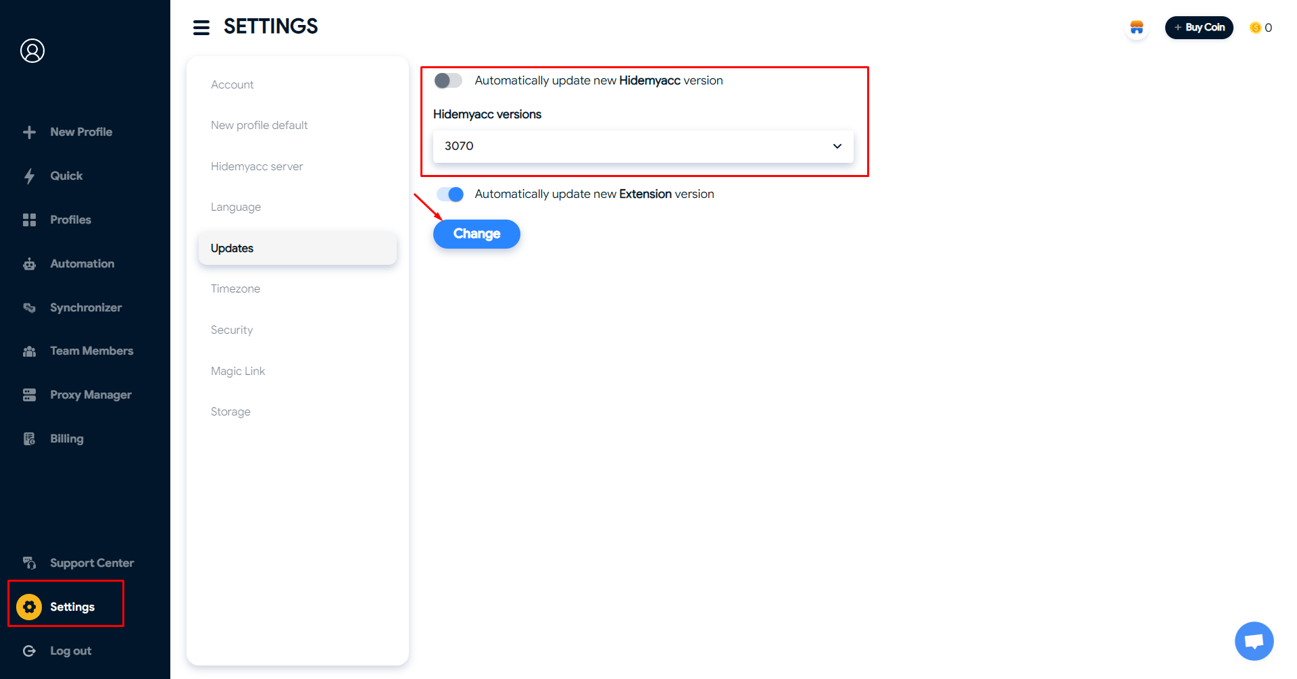Open the Security settings tab
Screen dimensions: 1297x679
coord(232,330)
